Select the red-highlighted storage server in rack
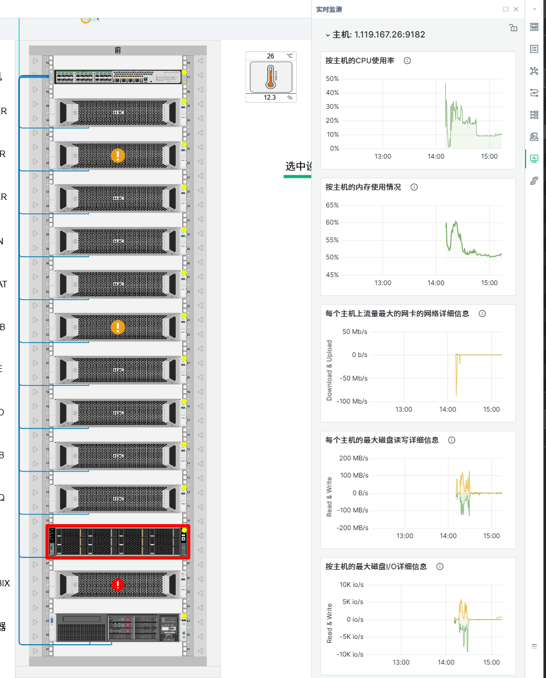The image size is (546, 678). 118,541
